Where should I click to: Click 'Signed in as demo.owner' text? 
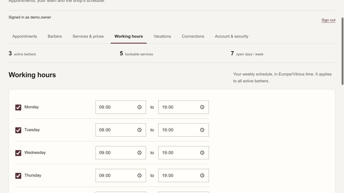(x=30, y=17)
